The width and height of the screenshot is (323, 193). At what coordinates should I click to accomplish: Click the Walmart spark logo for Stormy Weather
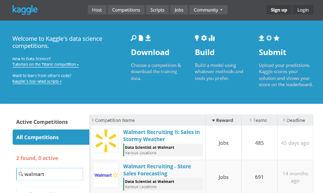106,141
